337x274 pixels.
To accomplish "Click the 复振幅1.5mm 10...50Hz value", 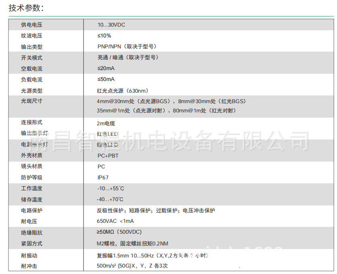I will tap(152, 256).
